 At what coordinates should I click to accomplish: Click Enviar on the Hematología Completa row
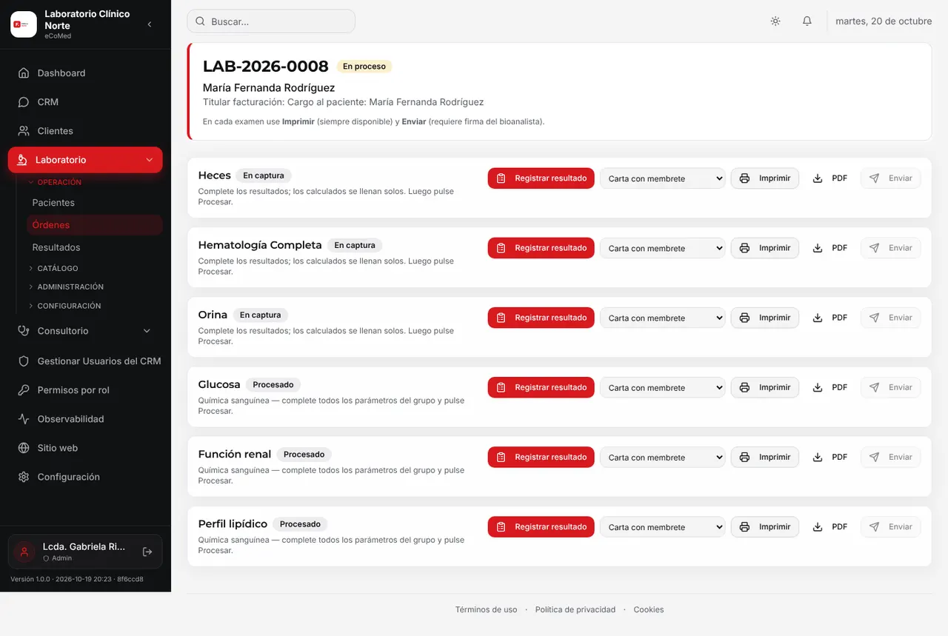pos(891,248)
